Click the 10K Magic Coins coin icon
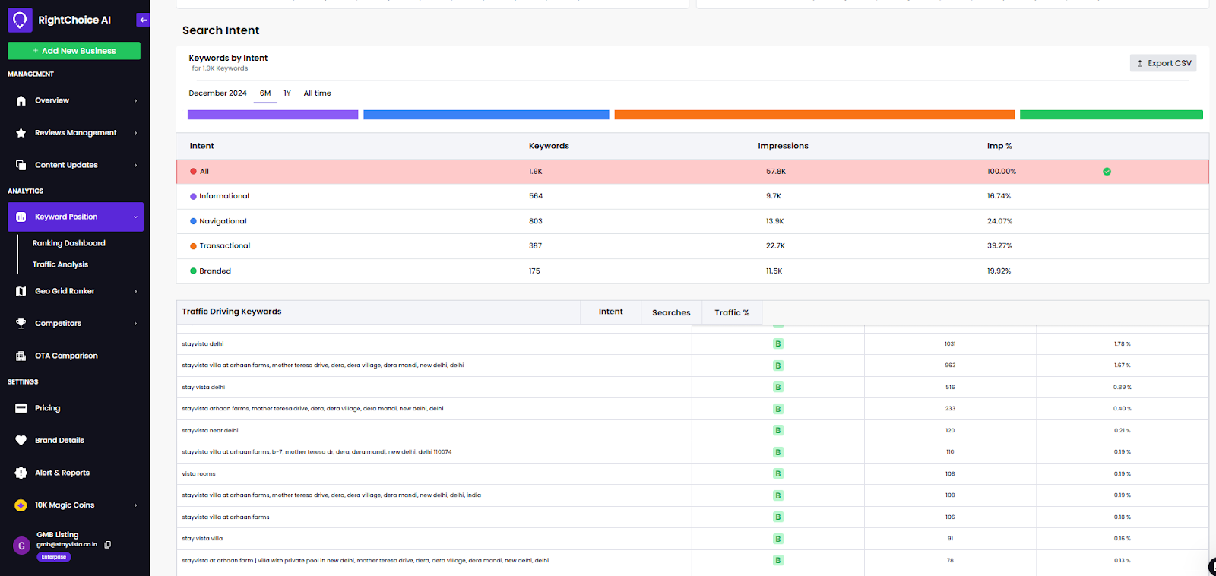The height and width of the screenshot is (576, 1216). [21, 505]
